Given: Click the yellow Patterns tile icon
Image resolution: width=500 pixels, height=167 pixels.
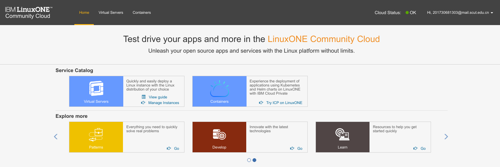Looking at the screenshot, I should click(x=96, y=134).
